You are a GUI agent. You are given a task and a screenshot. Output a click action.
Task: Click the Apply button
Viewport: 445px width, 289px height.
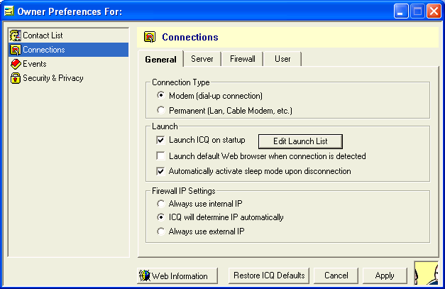(385, 276)
